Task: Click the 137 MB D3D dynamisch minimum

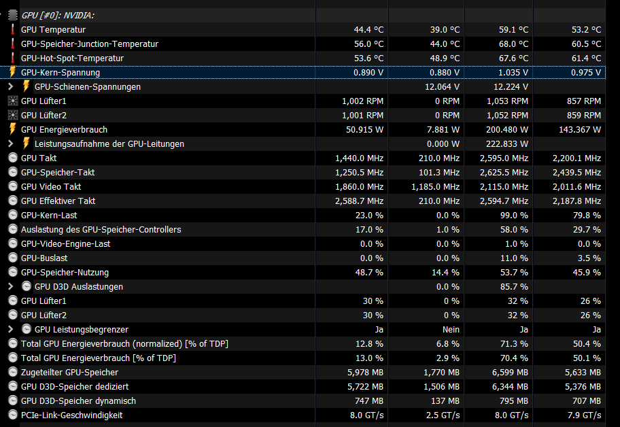Action: [445, 400]
